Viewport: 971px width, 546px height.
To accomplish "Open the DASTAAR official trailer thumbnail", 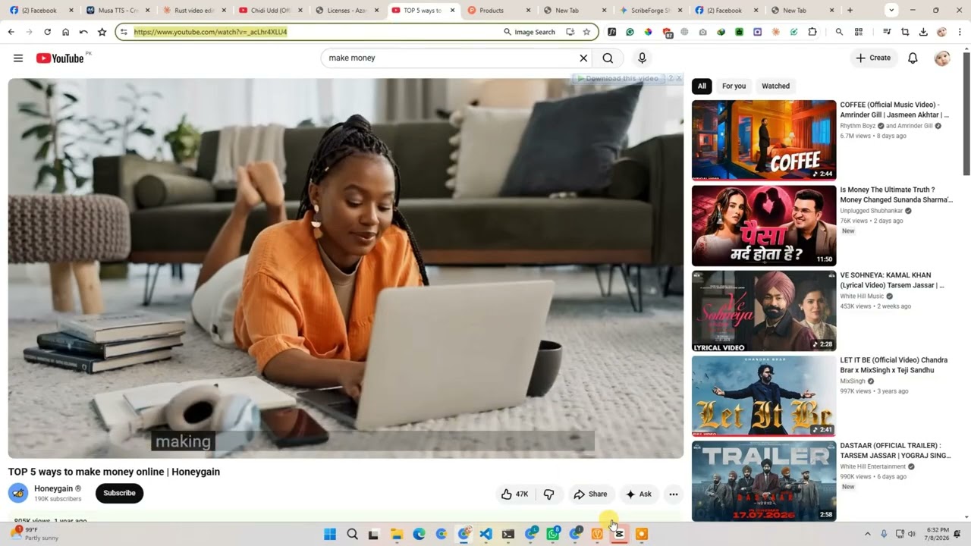I will pos(764,481).
